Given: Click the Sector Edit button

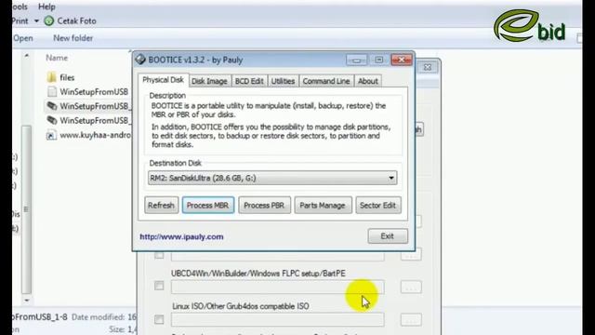Looking at the screenshot, I should click(378, 205).
